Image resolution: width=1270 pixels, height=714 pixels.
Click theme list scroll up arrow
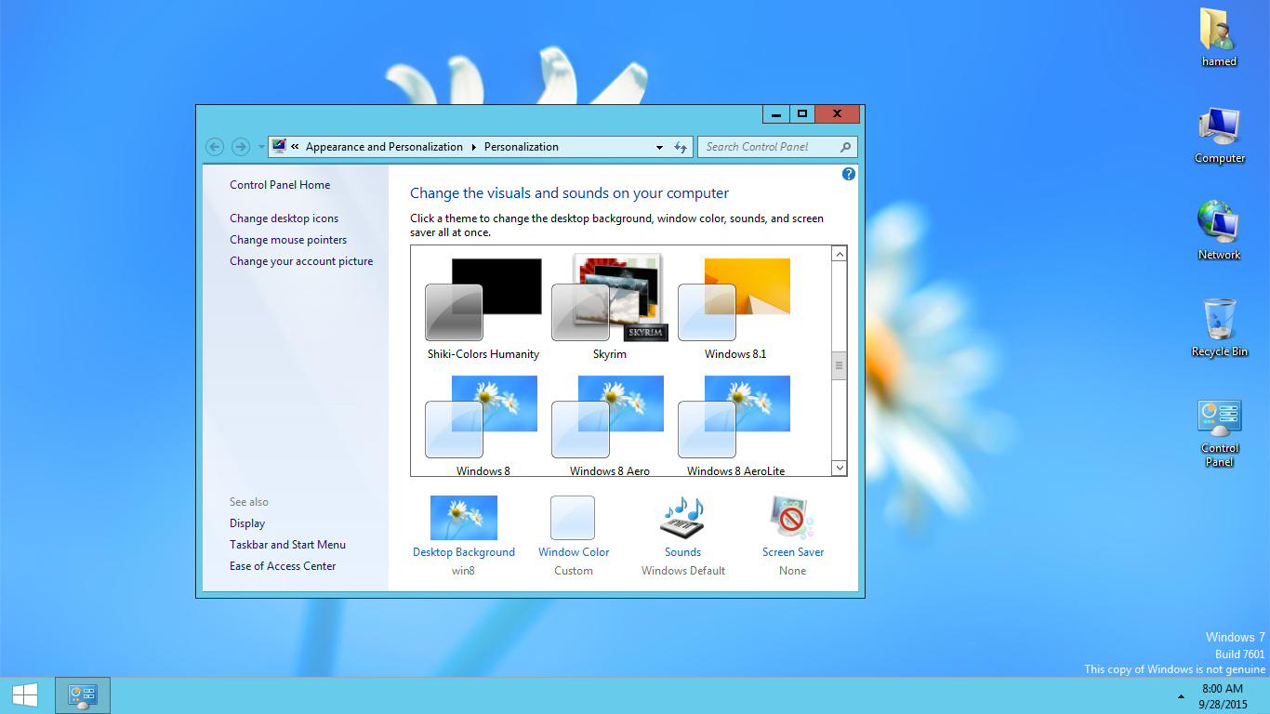(839, 254)
